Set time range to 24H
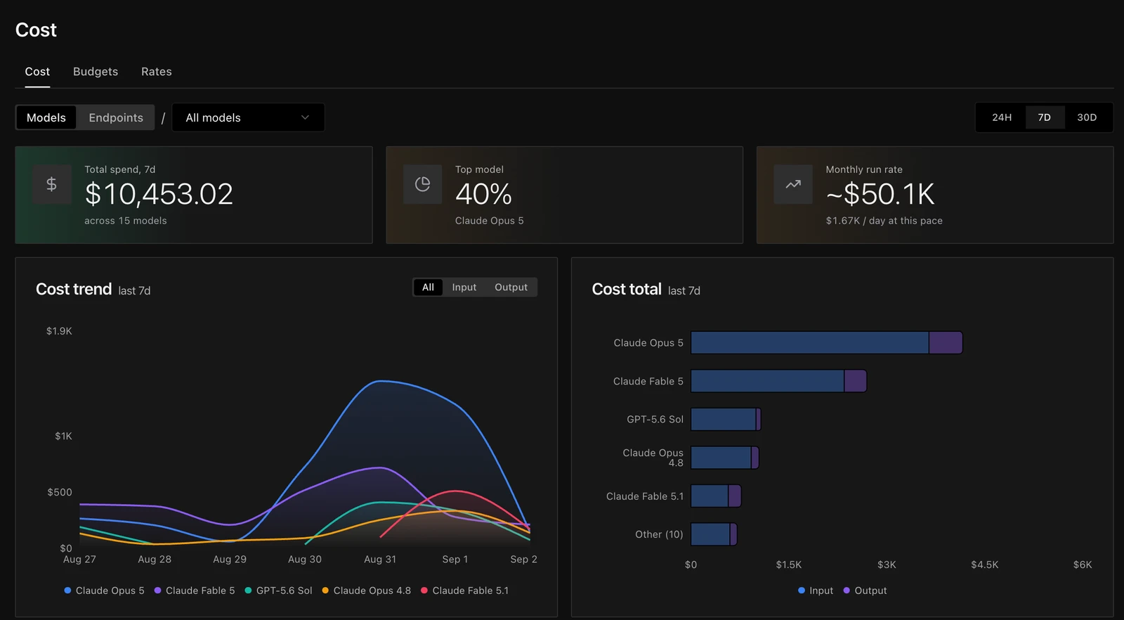1124x620 pixels. pos(1002,117)
